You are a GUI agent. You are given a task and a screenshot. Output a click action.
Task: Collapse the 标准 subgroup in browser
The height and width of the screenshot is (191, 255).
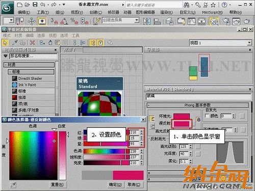[x=10, y=72]
